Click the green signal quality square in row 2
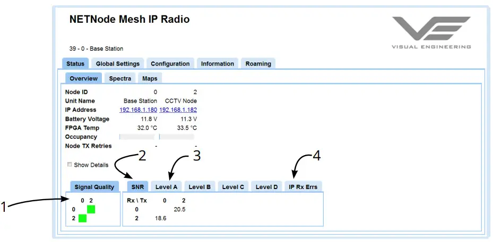This screenshot has width=493, height=242. click(82, 218)
